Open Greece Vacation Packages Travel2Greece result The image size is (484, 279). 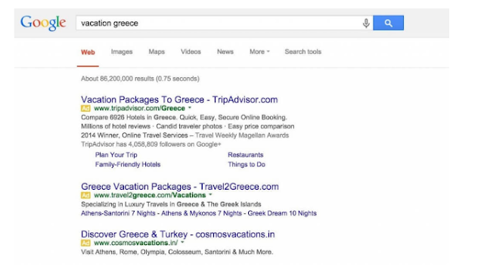click(x=180, y=187)
